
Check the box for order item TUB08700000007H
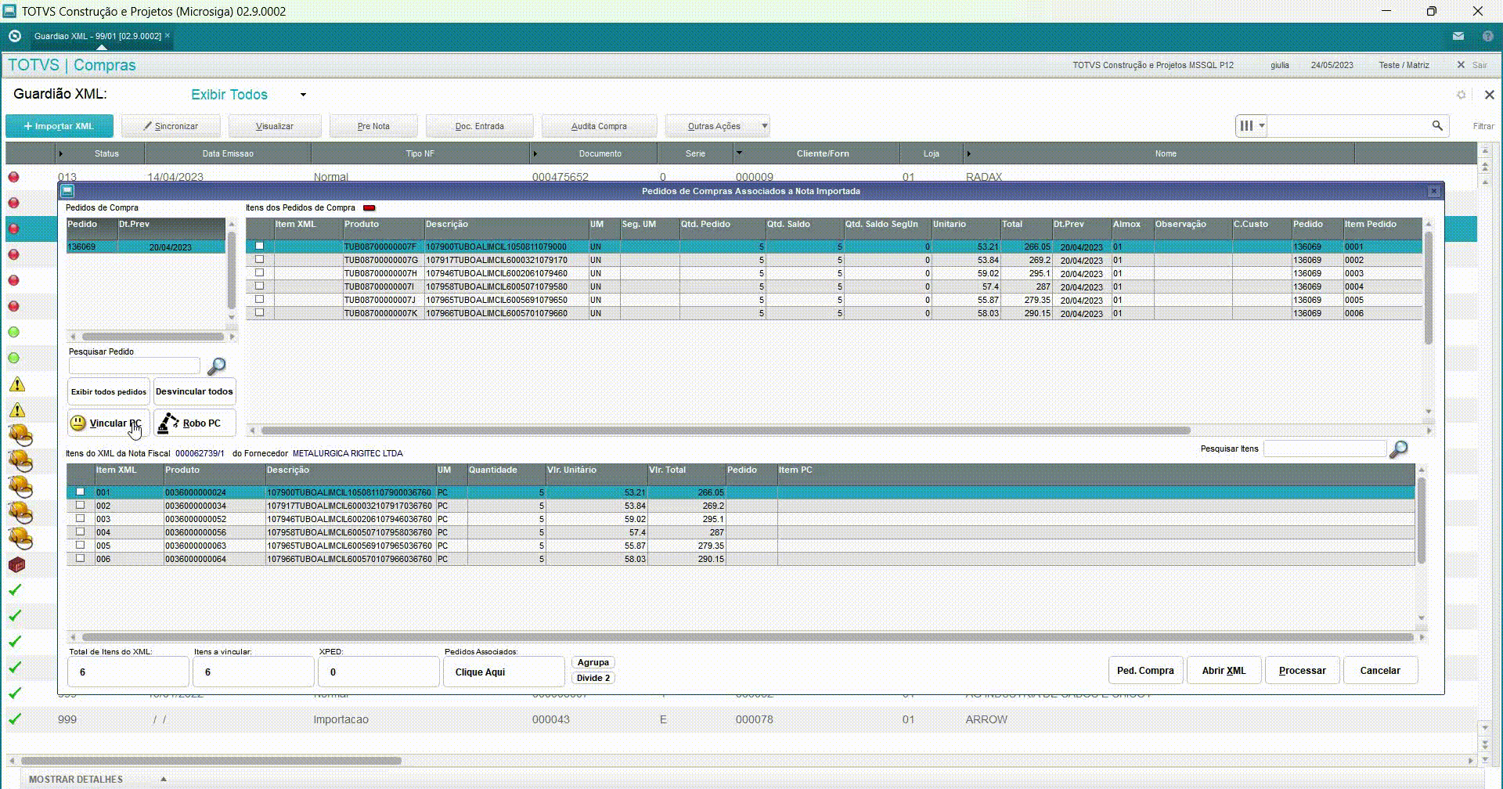click(259, 273)
